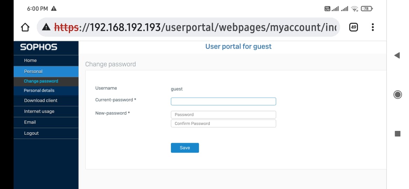Open the browser three-dot menu

pyautogui.click(x=373, y=27)
